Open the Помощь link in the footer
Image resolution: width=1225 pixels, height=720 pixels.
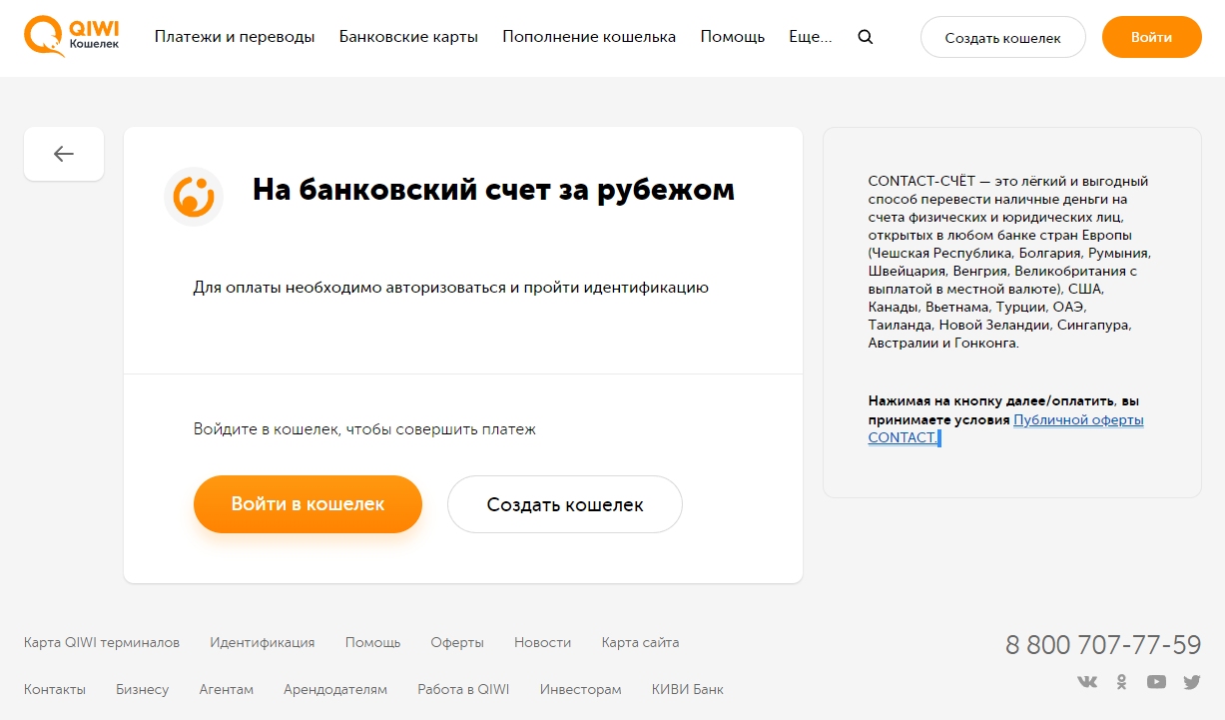(x=373, y=642)
